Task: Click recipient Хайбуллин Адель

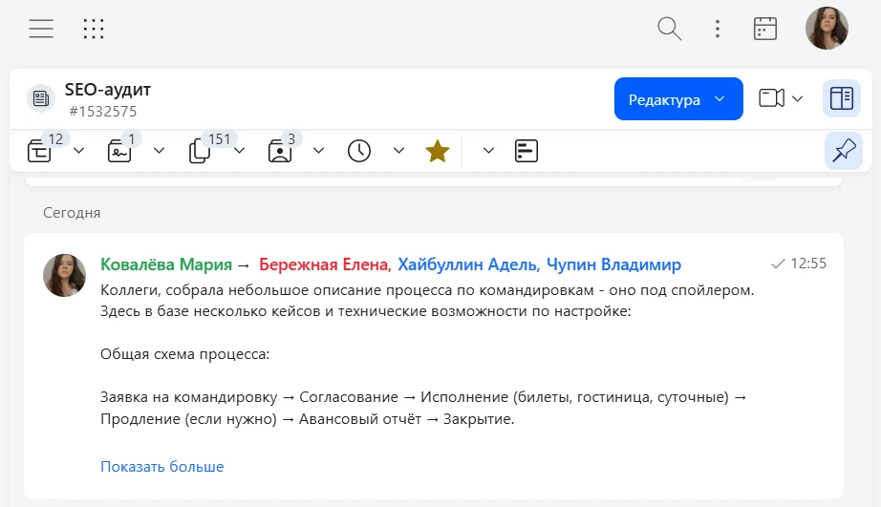Action: (468, 264)
